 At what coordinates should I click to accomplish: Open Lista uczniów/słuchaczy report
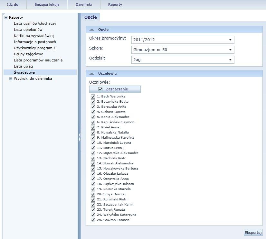click(35, 23)
